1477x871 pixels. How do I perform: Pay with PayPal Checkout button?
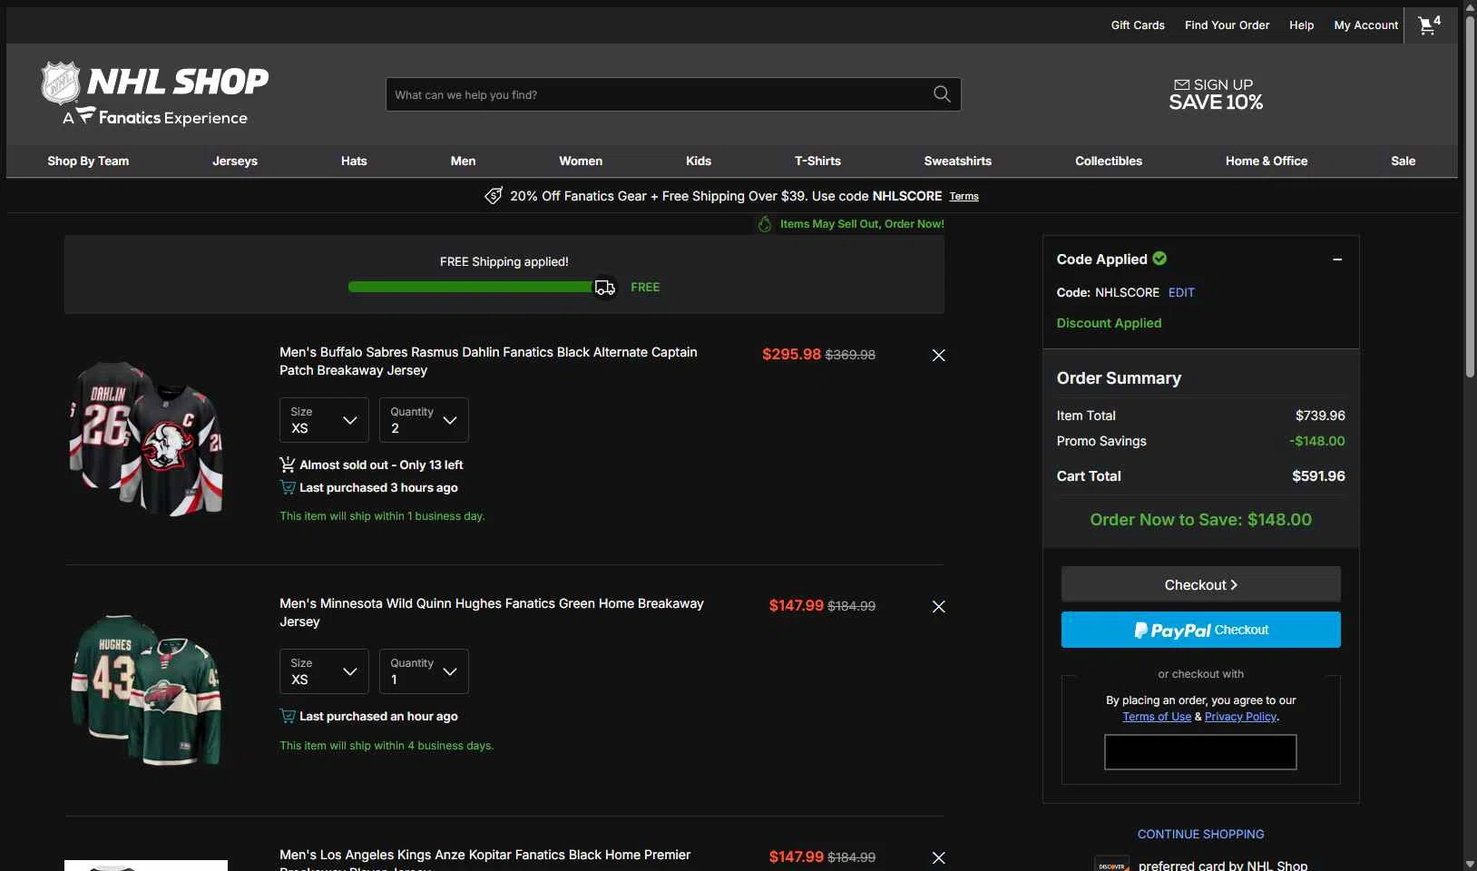tap(1201, 630)
